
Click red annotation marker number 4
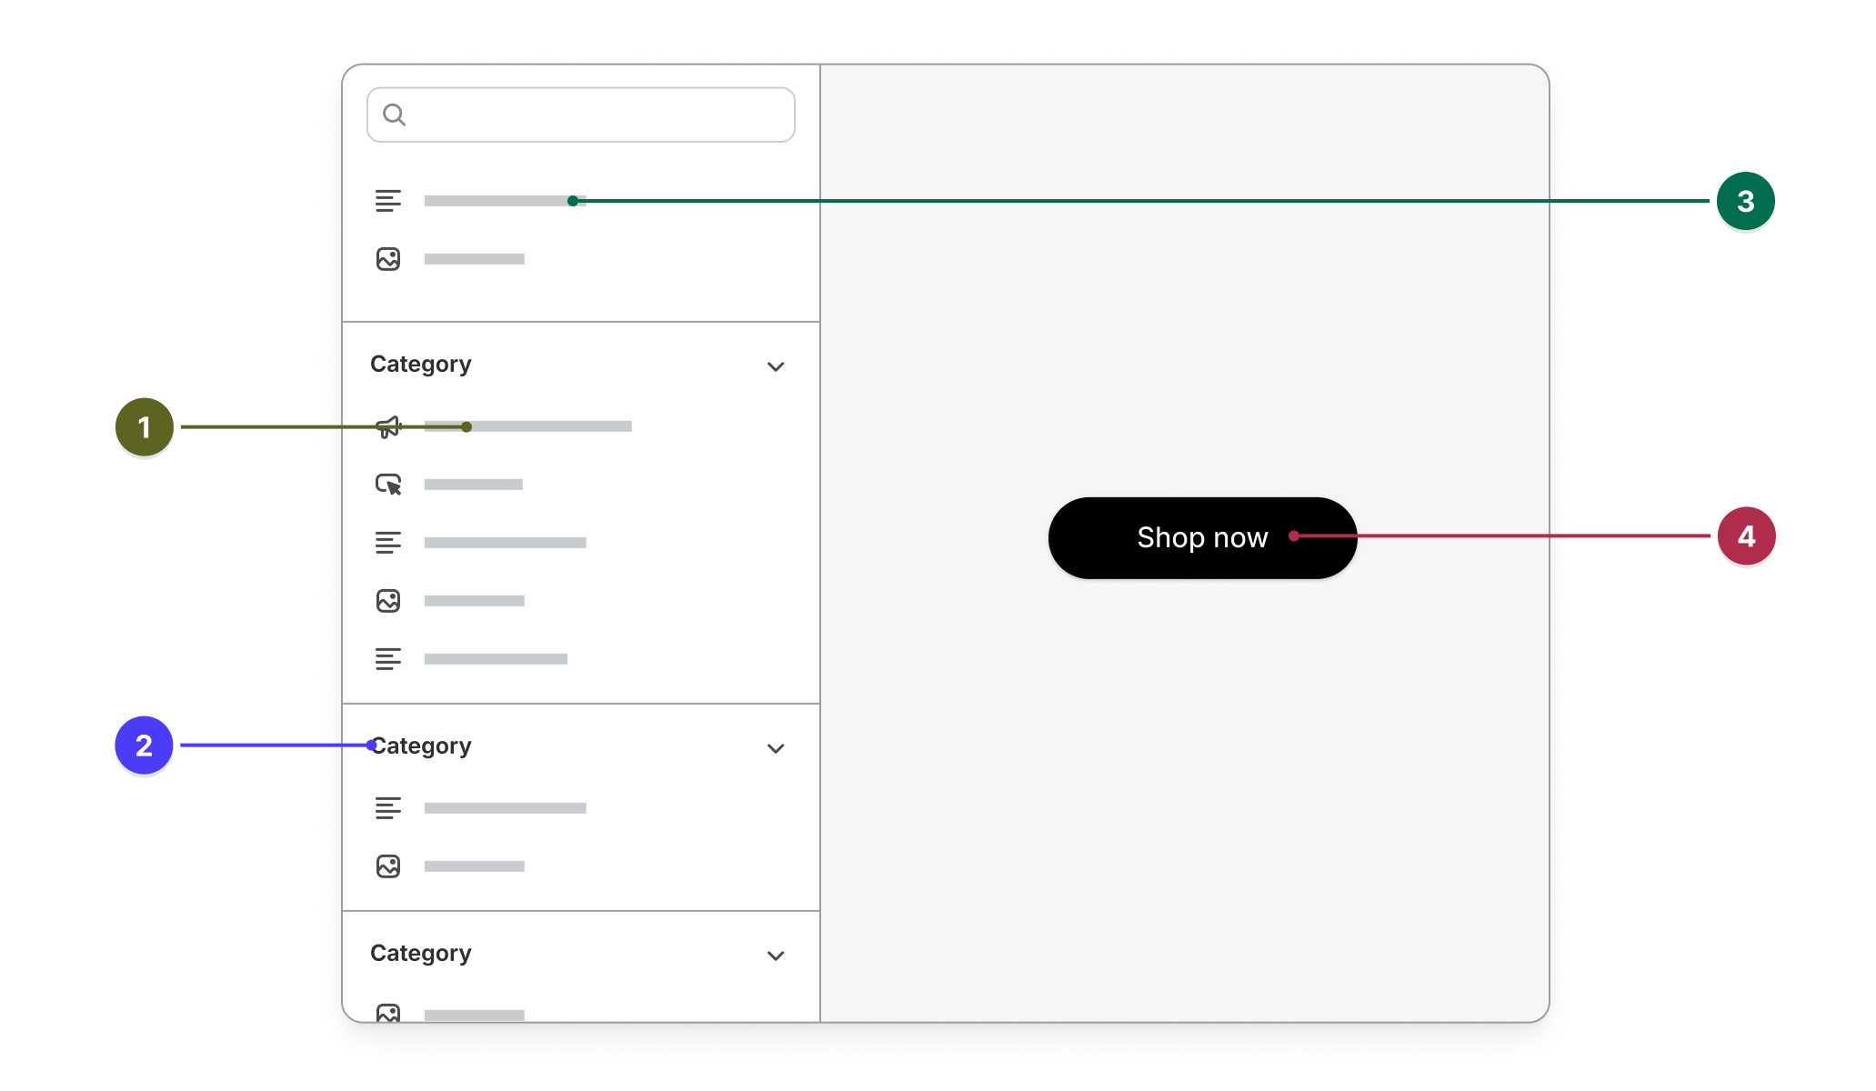coord(1746,536)
